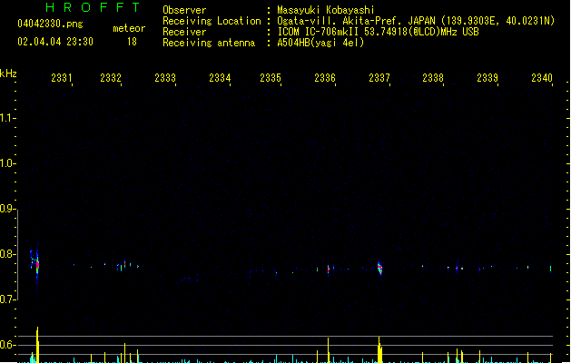
Task: Click time marker 2332
Action: pos(111,78)
